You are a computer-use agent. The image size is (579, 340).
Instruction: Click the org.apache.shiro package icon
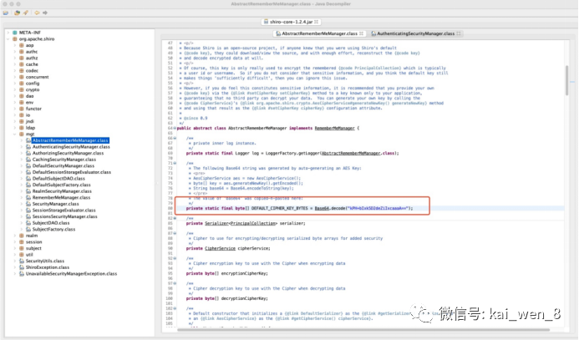[15, 38]
